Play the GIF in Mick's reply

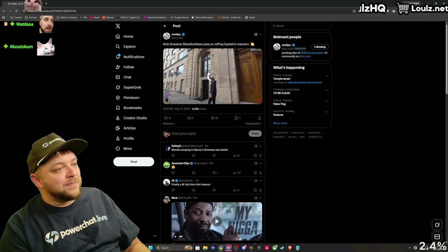tap(217, 221)
